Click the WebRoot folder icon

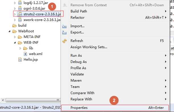click(14, 31)
